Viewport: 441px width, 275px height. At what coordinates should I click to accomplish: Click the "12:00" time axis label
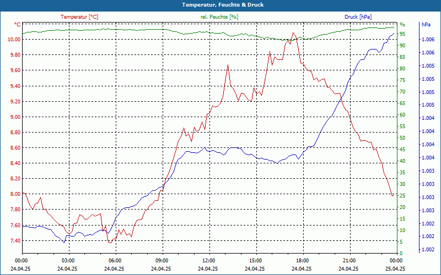208,261
